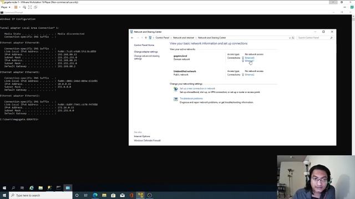Screen dimensions: 355x199
Task: Click Troubleshoot problems icon
Action: [x=175, y=99]
